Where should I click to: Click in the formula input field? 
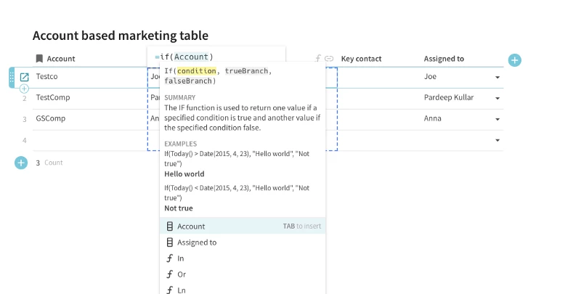(218, 57)
